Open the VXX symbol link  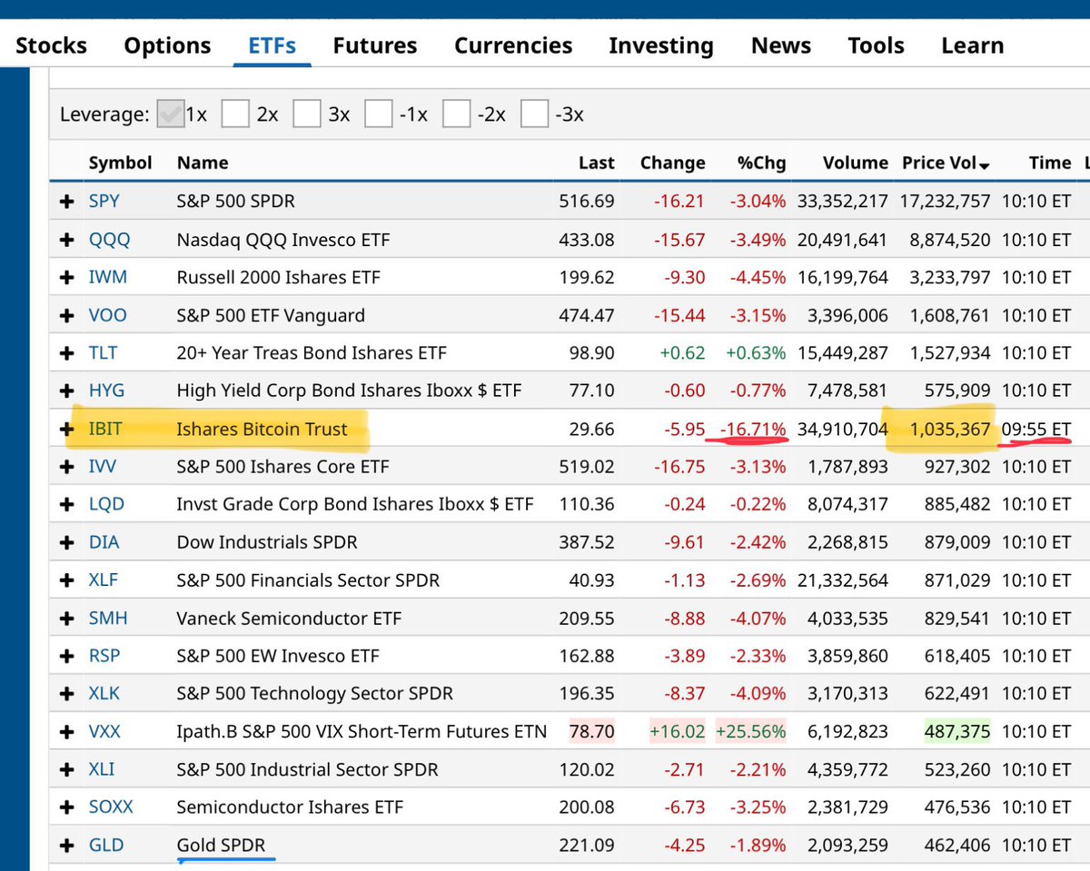click(x=104, y=731)
